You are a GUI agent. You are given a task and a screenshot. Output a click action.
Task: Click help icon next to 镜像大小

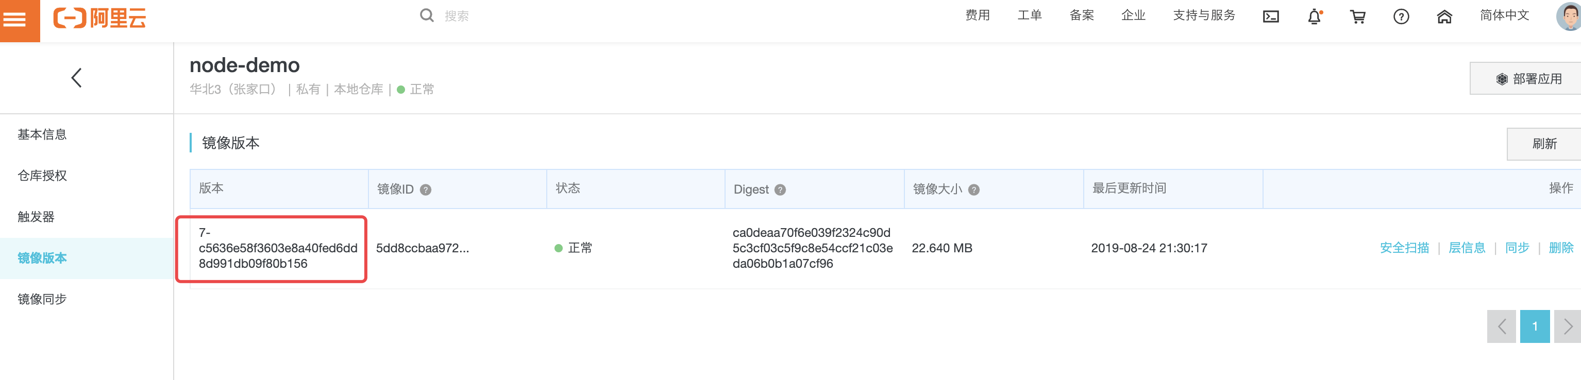[973, 190]
